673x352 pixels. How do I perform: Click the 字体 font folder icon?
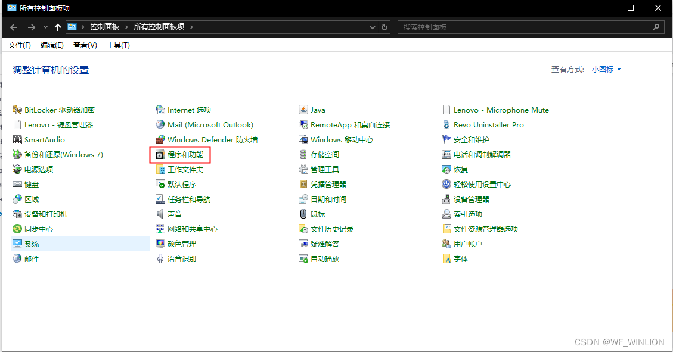point(446,258)
